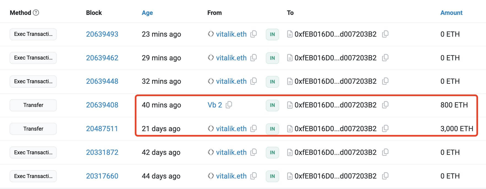The height and width of the screenshot is (189, 486).
Task: Copy recipient address in the 800 ETH row
Action: (385, 105)
